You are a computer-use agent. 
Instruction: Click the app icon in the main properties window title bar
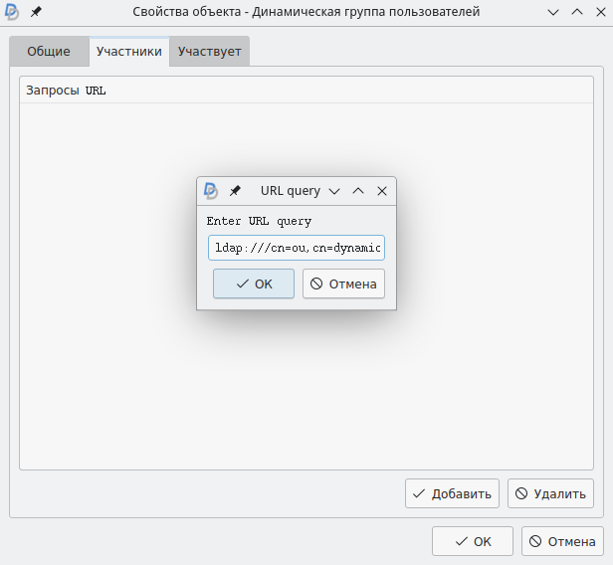click(x=12, y=12)
